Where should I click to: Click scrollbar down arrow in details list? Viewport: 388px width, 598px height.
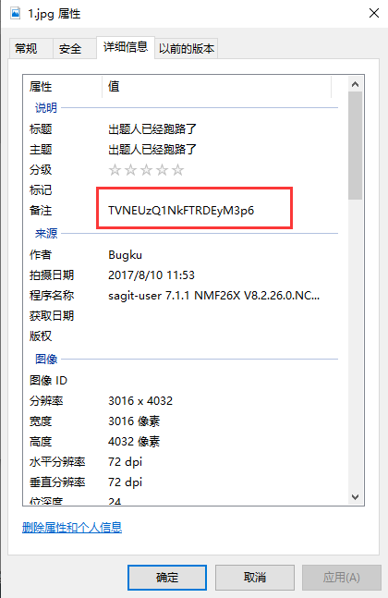point(356,497)
